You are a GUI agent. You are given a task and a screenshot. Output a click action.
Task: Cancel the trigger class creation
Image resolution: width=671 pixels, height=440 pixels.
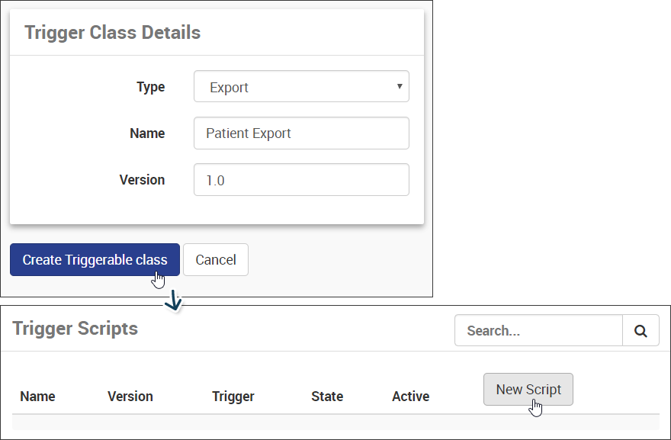point(216,260)
